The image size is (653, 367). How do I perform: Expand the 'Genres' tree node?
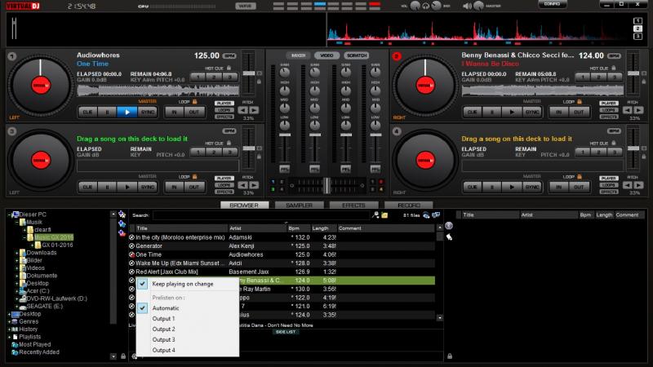pyautogui.click(x=9, y=321)
